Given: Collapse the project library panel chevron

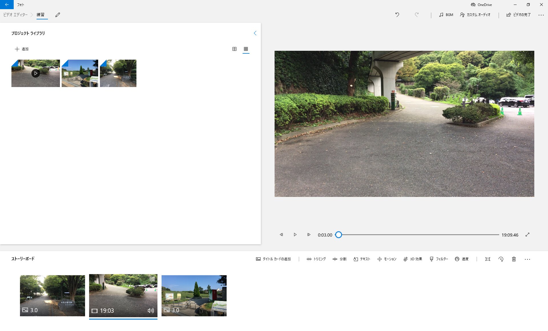Looking at the screenshot, I should click(x=255, y=33).
